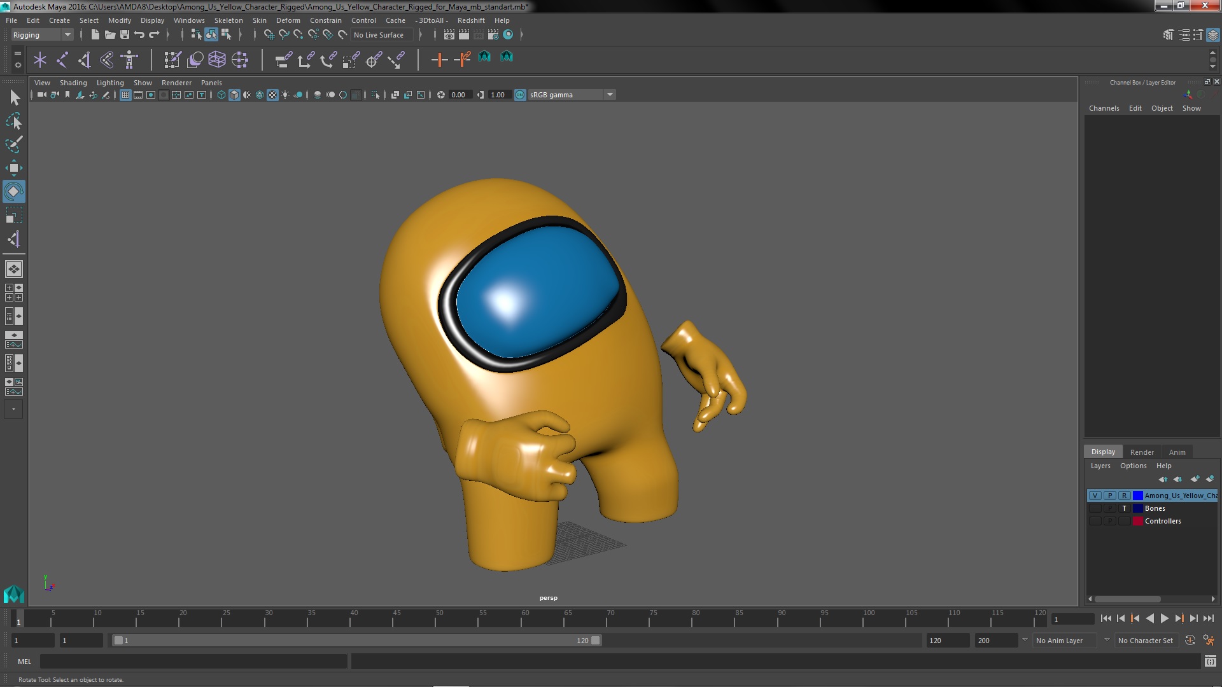
Task: Click the Parent constraint shelf icon
Action: click(x=283, y=60)
